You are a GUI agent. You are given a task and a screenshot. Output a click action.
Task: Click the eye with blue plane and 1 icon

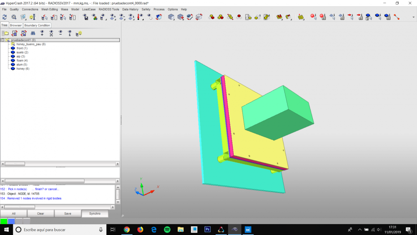pos(131,17)
